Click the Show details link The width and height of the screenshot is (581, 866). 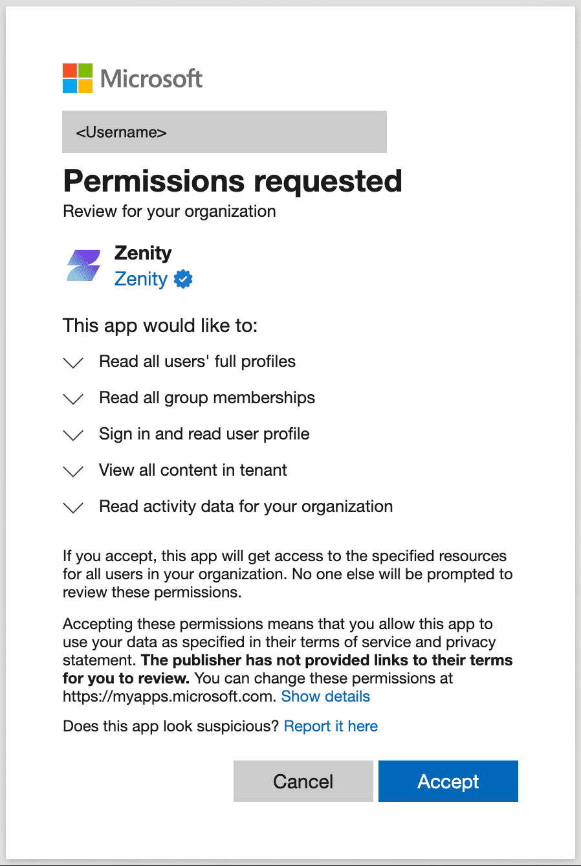pyautogui.click(x=325, y=696)
